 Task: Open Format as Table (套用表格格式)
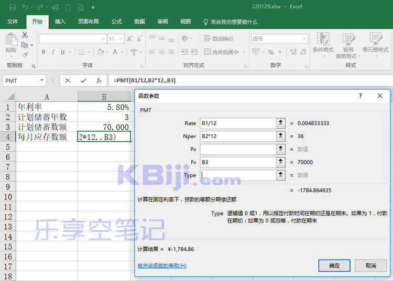[348, 46]
